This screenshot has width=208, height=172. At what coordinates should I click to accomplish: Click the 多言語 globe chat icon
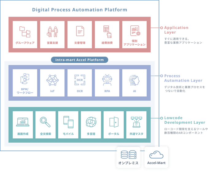pyautogui.click(x=91, y=122)
